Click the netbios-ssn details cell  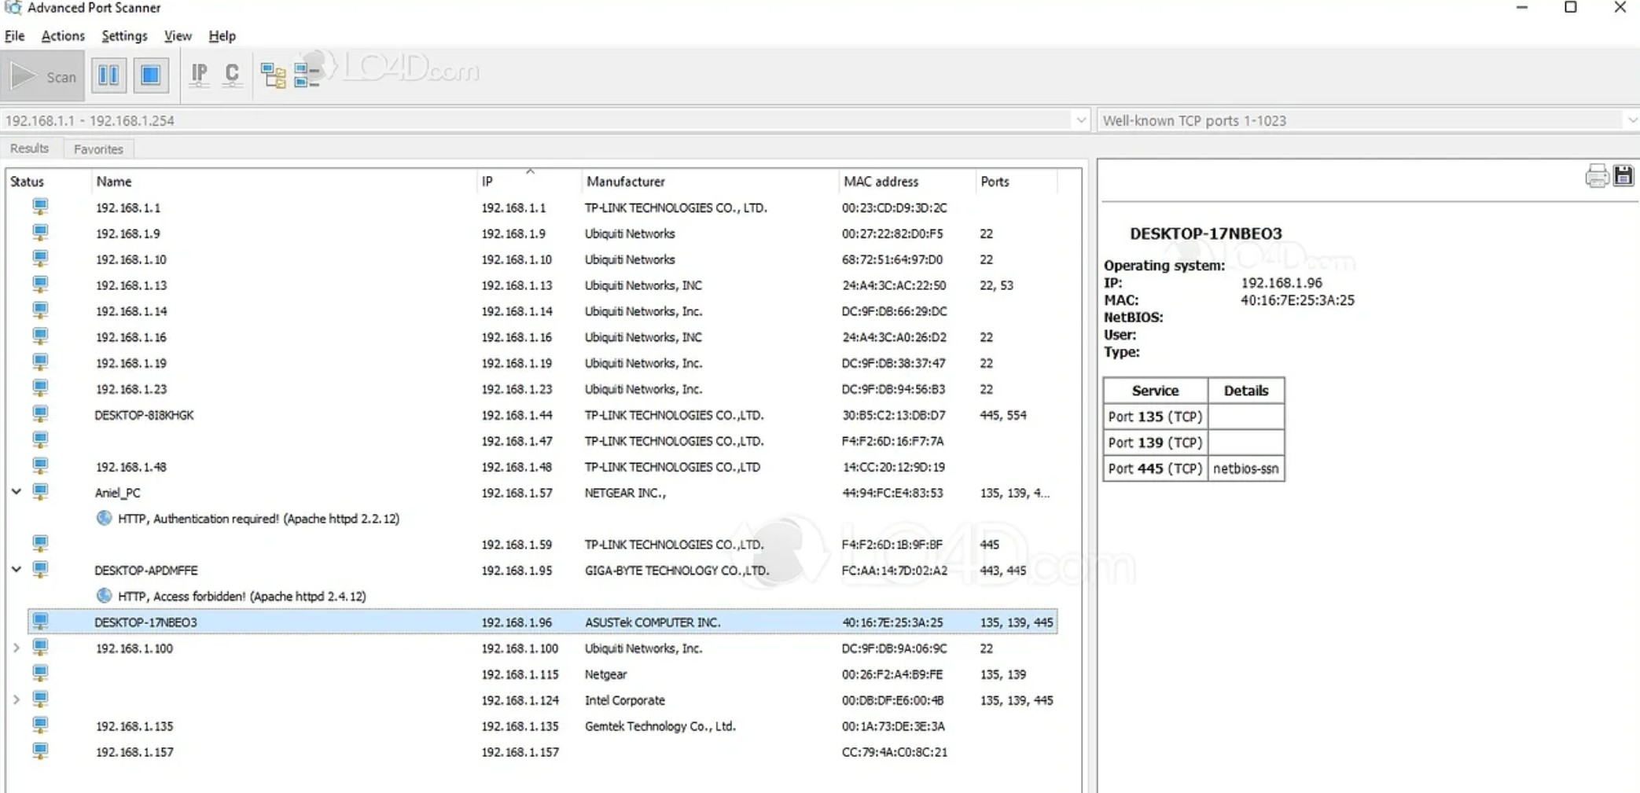tap(1246, 468)
